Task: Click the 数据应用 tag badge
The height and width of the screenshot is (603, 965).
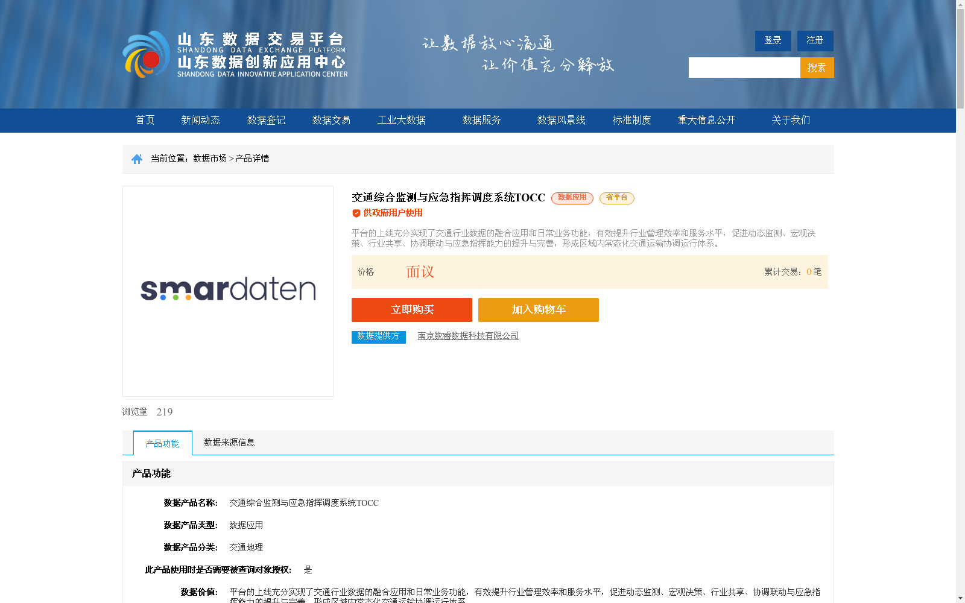Action: [572, 198]
